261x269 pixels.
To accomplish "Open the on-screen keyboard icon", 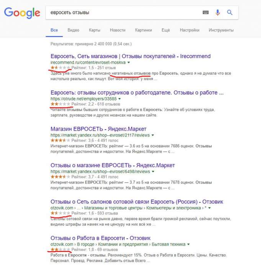I will [x=206, y=13].
